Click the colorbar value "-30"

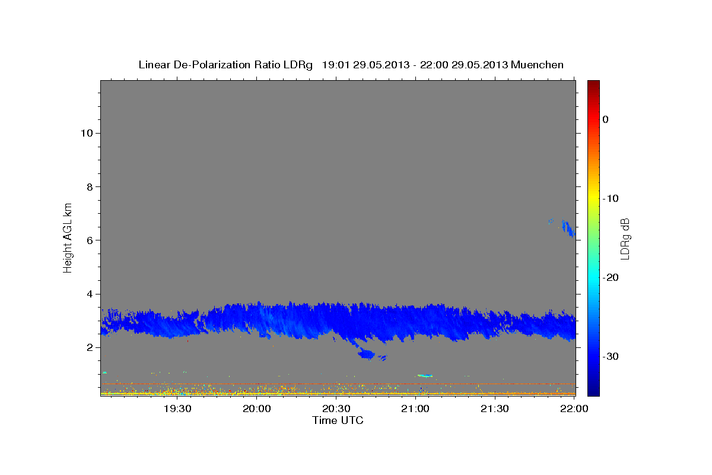pos(611,356)
